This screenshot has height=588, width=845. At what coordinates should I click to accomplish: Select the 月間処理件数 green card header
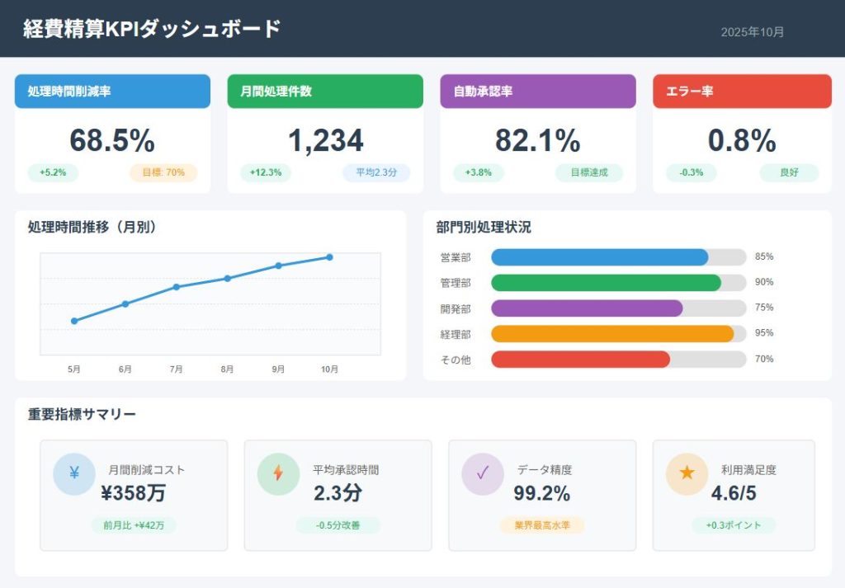pos(325,92)
